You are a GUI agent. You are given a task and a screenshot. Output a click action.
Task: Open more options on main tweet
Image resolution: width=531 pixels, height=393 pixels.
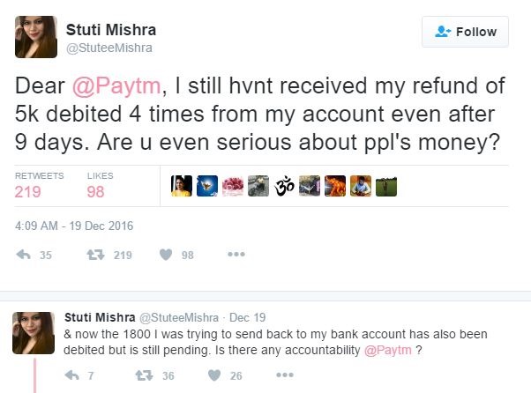coord(236,255)
